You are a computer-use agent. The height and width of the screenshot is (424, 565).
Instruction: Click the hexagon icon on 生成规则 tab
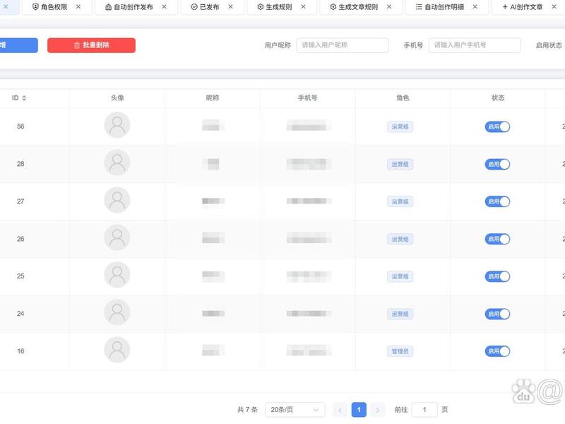click(x=260, y=7)
